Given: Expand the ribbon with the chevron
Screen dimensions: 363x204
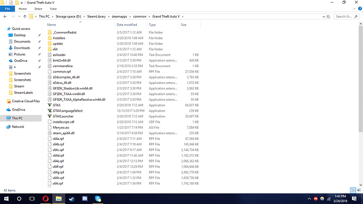Looking at the screenshot, I should (x=354, y=9).
